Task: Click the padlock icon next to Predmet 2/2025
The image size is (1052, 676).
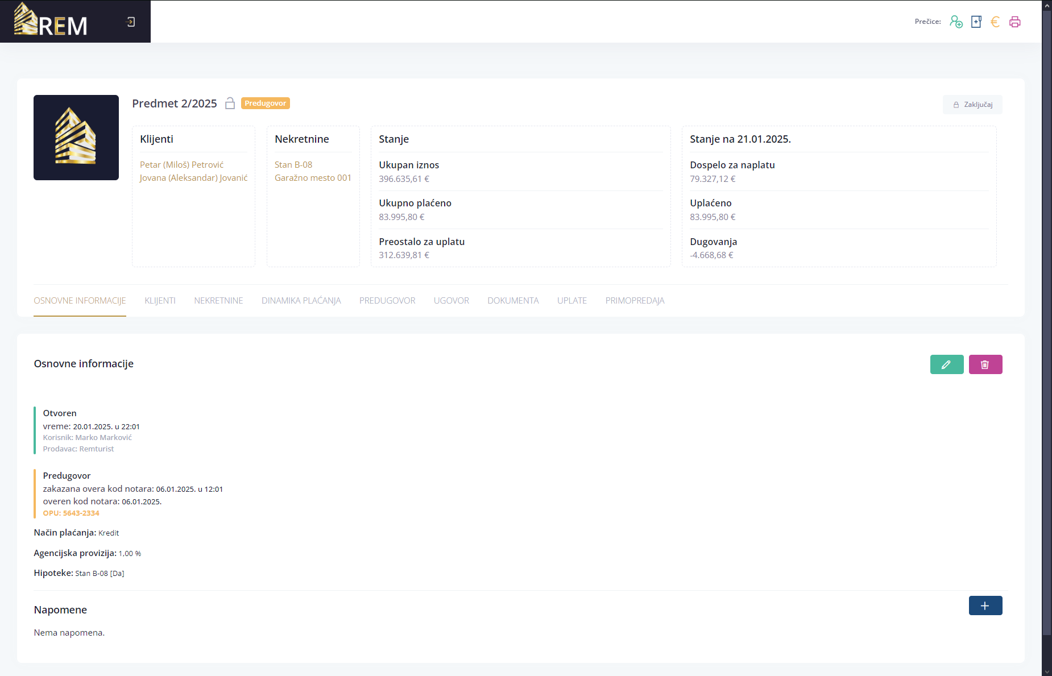Action: point(230,103)
